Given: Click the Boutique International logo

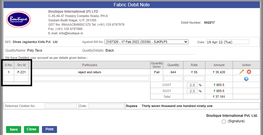Looking at the screenshot, I should (x=19, y=19).
